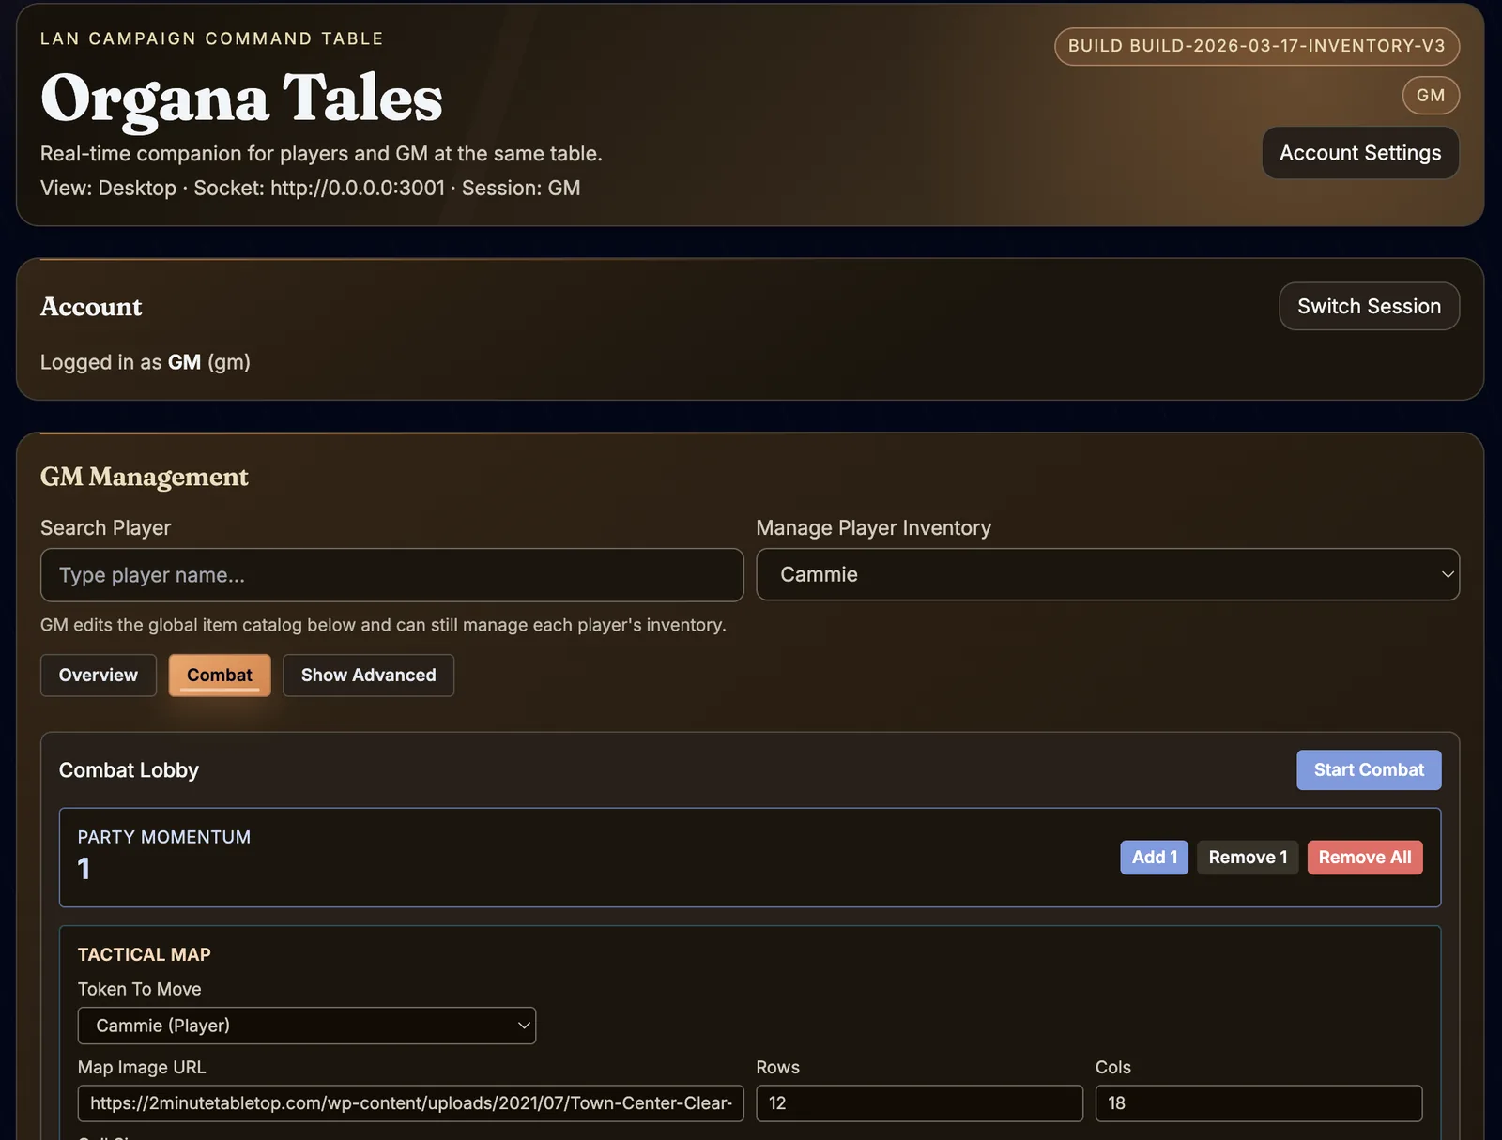Viewport: 1502px width, 1140px height.
Task: Click the 'Real-time companion for players' tagline
Action: [321, 154]
